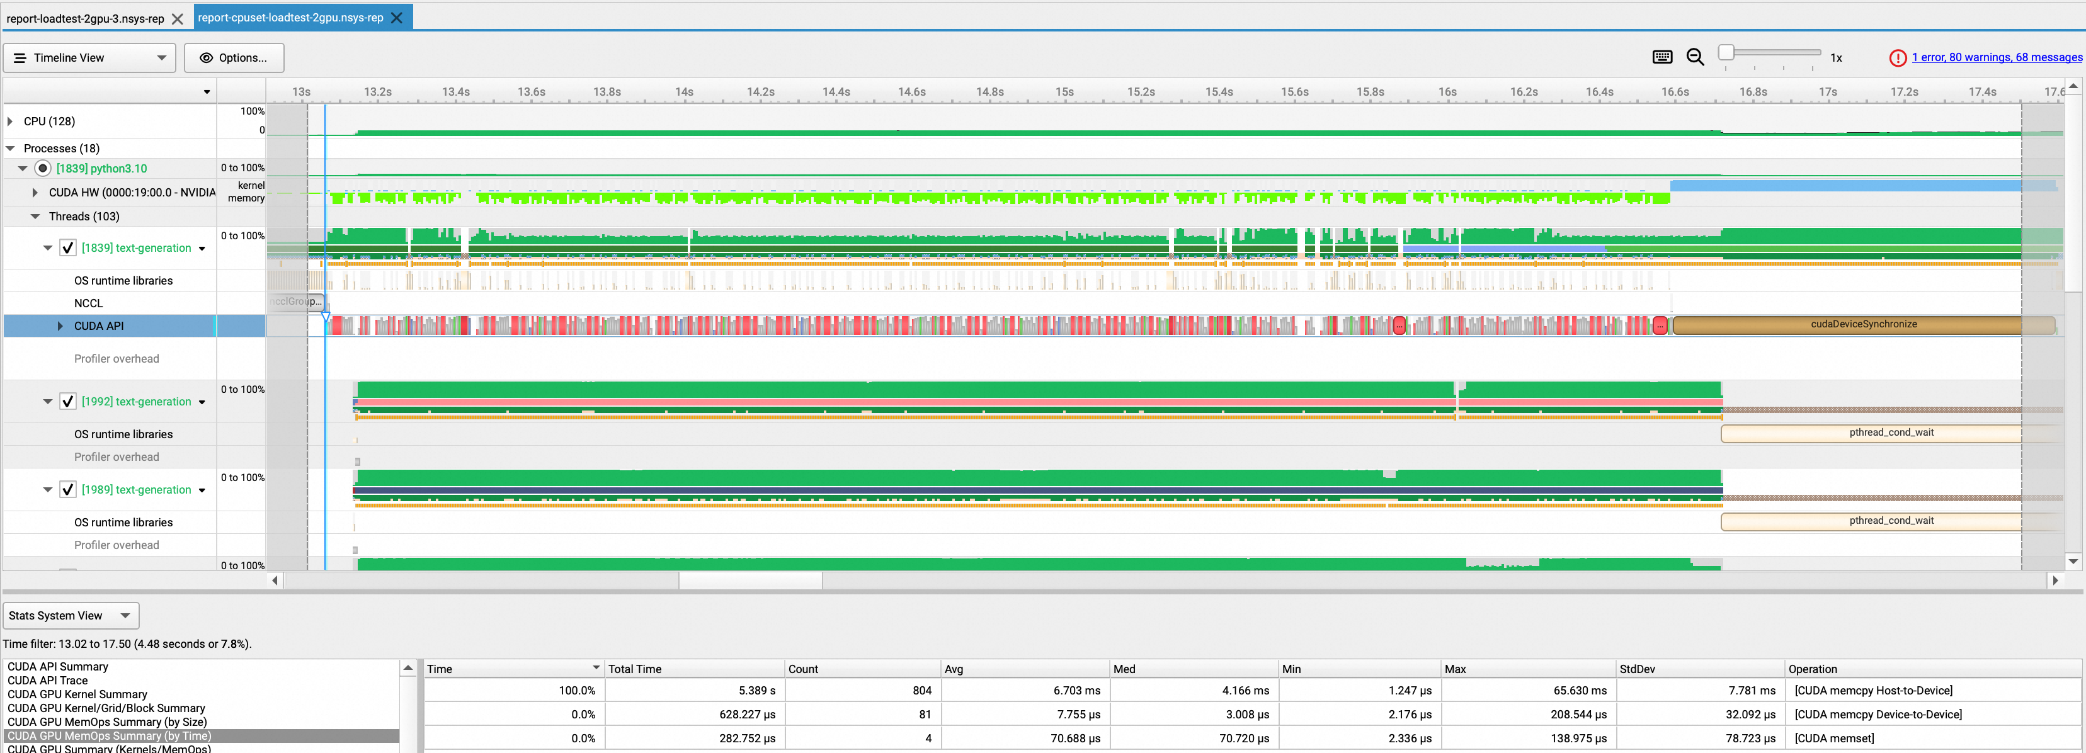
Task: Uncheck the [1839] text-generation thread checkbox
Action: point(68,248)
